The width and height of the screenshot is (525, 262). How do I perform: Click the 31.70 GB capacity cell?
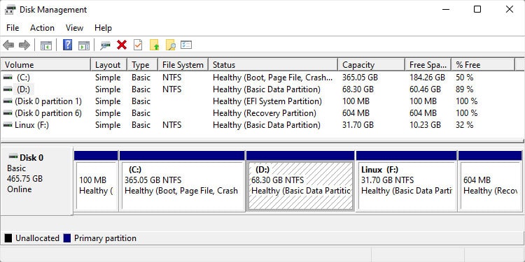click(x=358, y=125)
